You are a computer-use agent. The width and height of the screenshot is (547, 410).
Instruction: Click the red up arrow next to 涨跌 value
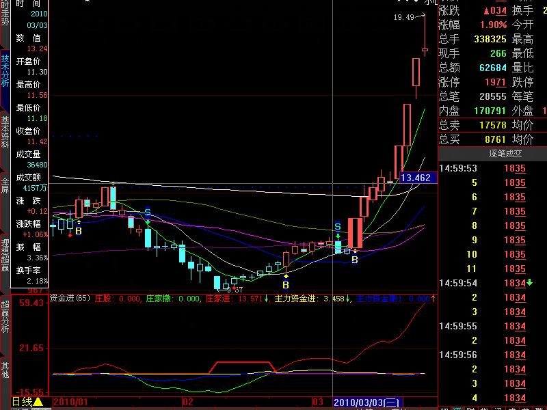tap(487, 11)
